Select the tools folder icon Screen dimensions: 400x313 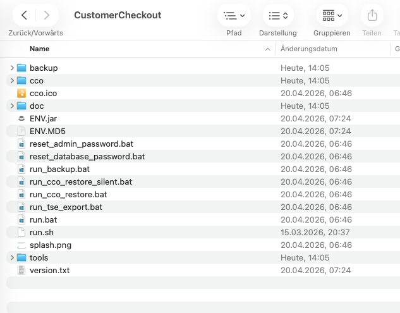pos(21,257)
